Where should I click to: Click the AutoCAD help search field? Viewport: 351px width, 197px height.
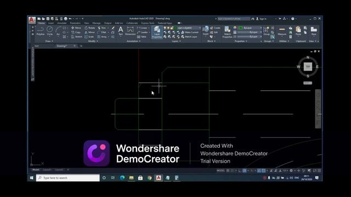(x=234, y=19)
